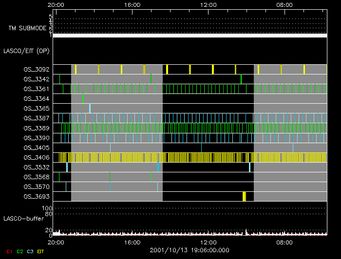This screenshot has height=259, width=341.
Task: Select the cyan marker in the OS_3570 row
Action: (110, 186)
